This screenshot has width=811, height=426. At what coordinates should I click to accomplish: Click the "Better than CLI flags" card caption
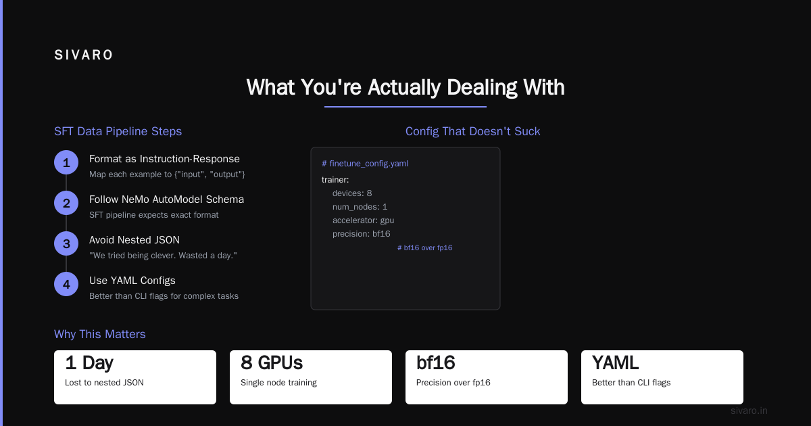point(631,383)
